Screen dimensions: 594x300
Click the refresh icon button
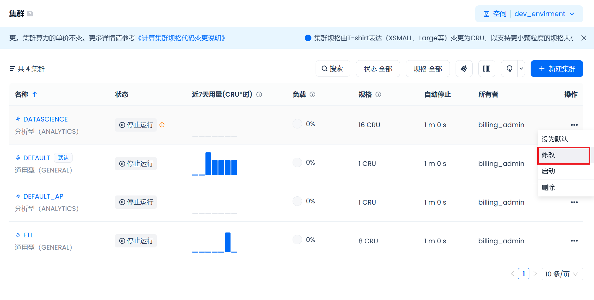509,69
